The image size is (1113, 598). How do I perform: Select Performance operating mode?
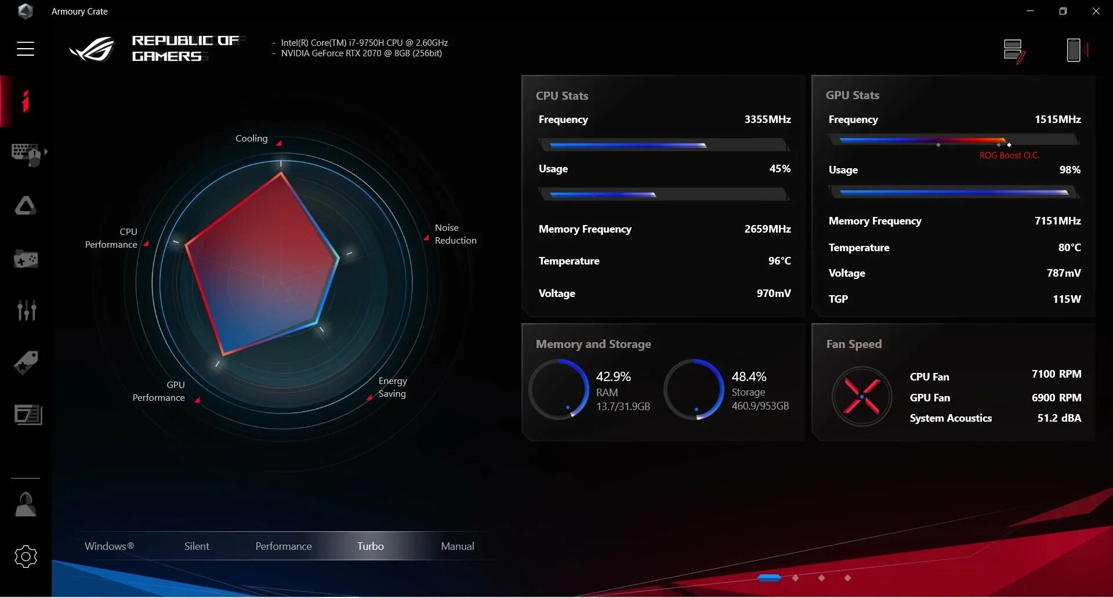tap(284, 546)
